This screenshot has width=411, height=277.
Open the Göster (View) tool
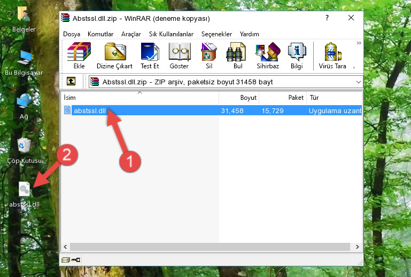[x=179, y=56]
